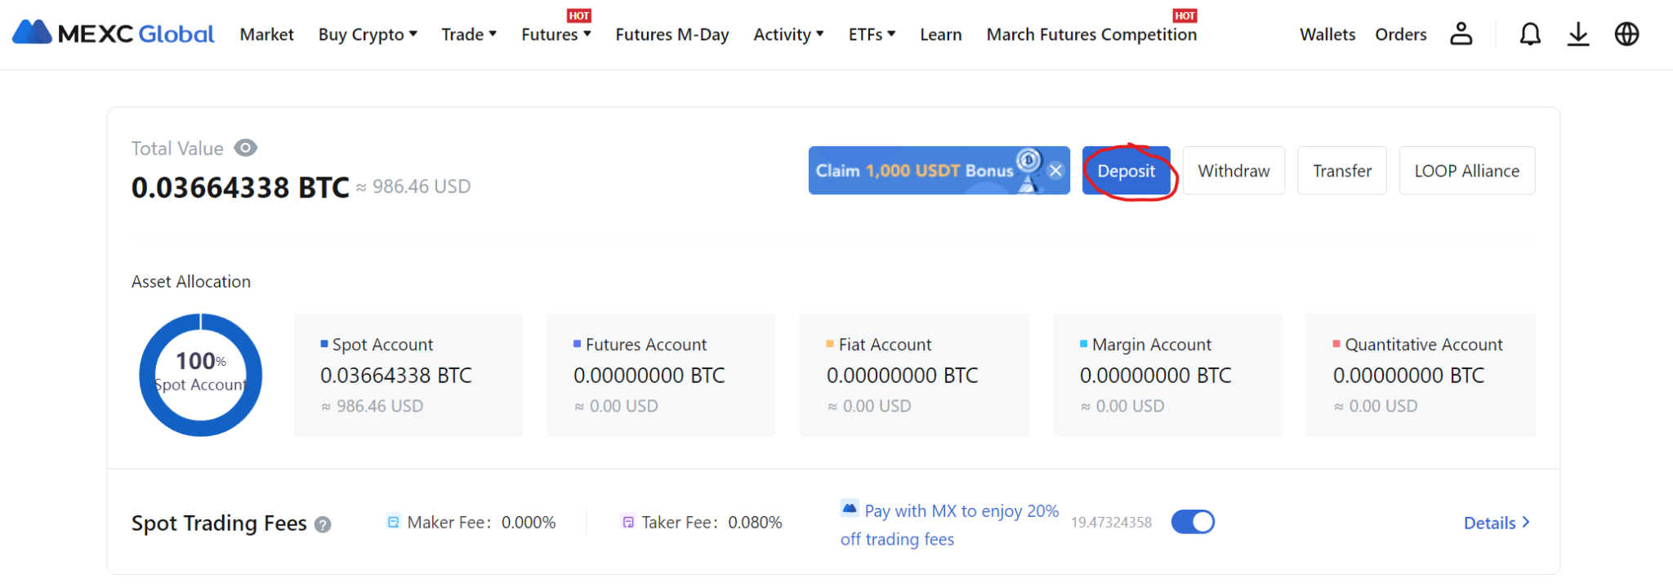The height and width of the screenshot is (588, 1673).
Task: Open the Learn menu item
Action: (940, 34)
